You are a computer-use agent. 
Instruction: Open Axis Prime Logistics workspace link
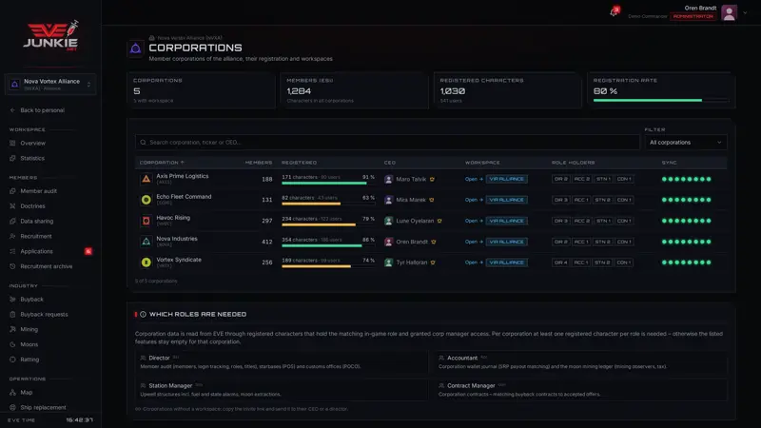pyautogui.click(x=474, y=179)
